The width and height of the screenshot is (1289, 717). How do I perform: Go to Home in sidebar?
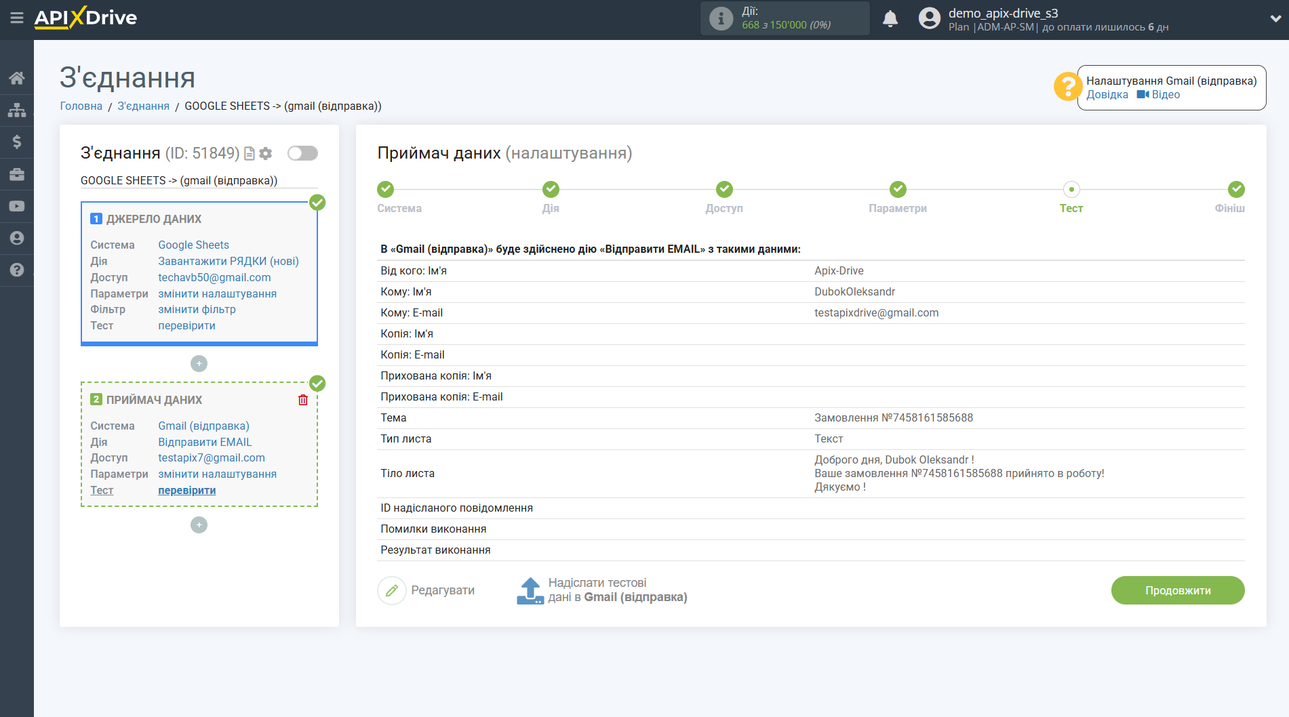[17, 78]
